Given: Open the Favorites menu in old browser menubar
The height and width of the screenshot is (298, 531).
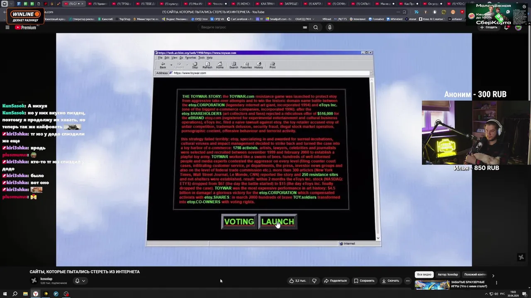Looking at the screenshot, I should pos(190,58).
